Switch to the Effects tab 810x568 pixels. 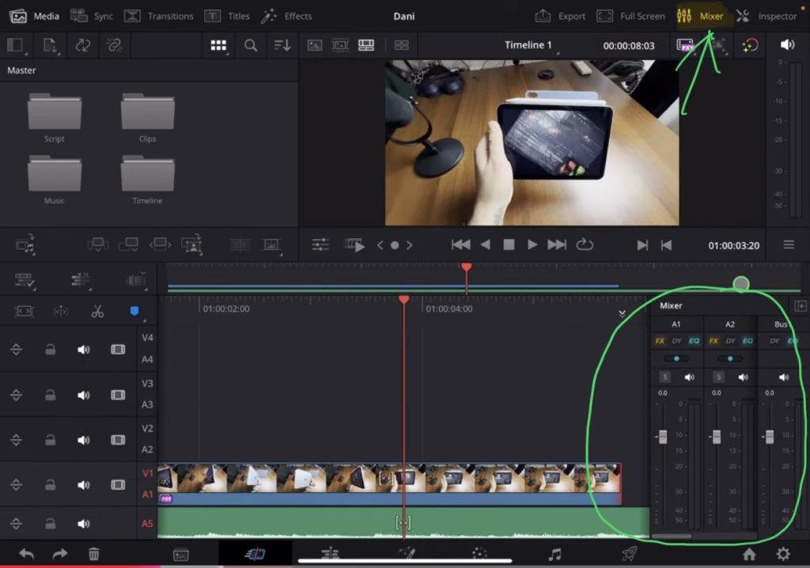pos(286,16)
